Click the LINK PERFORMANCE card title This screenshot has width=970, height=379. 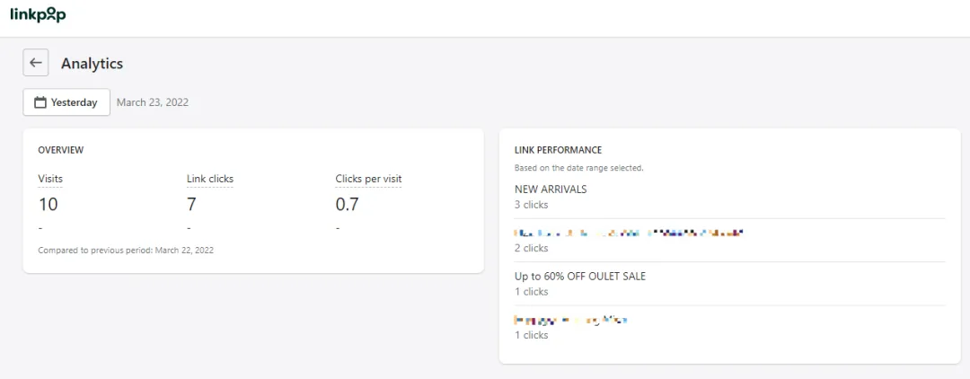pyautogui.click(x=558, y=150)
